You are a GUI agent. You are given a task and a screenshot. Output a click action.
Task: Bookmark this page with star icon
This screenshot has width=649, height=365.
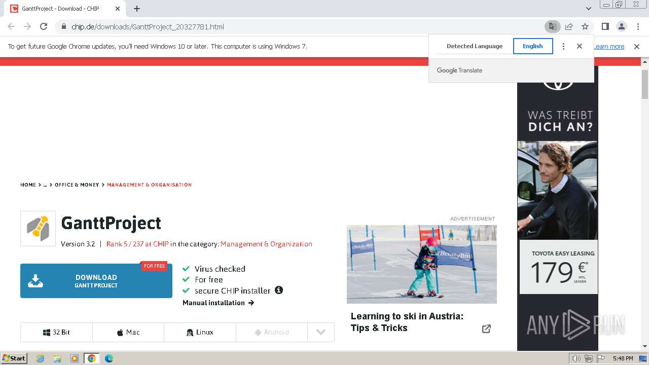click(x=585, y=26)
